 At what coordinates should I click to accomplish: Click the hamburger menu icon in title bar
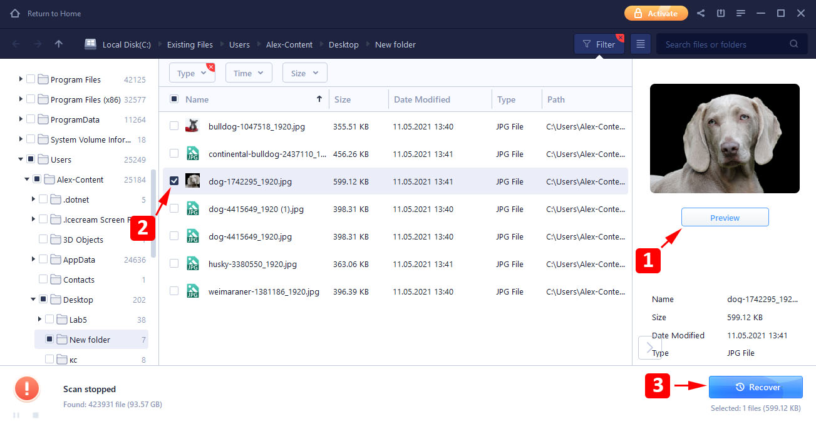tap(741, 13)
